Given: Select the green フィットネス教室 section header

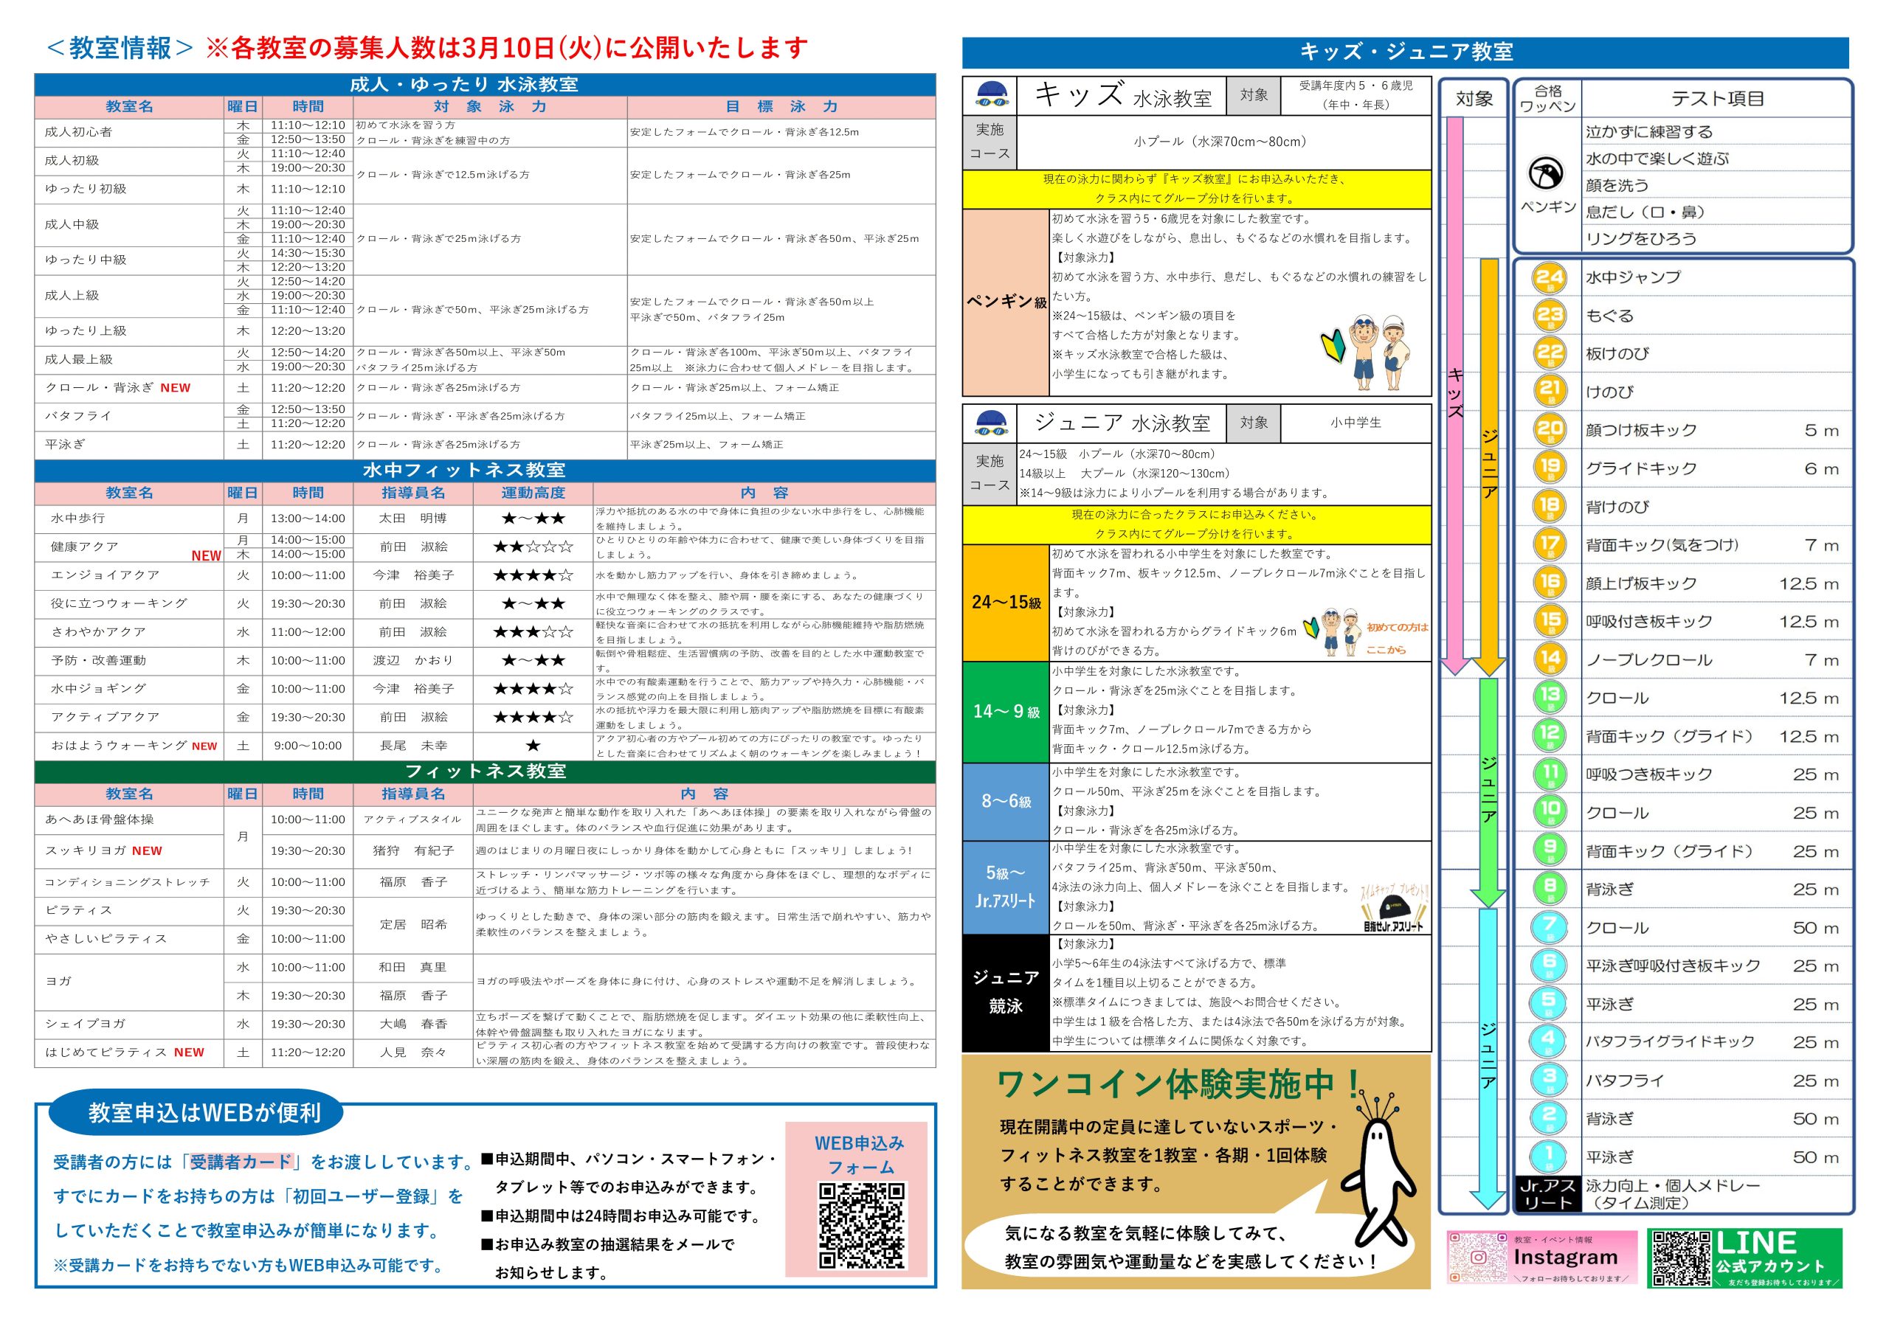Looking at the screenshot, I should [485, 771].
